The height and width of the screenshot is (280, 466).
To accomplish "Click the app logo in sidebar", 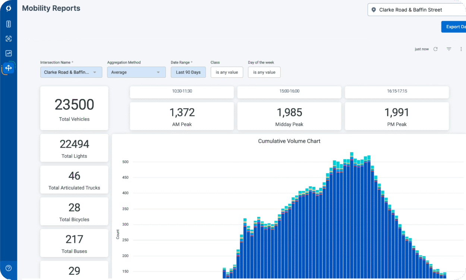I will coord(9,8).
